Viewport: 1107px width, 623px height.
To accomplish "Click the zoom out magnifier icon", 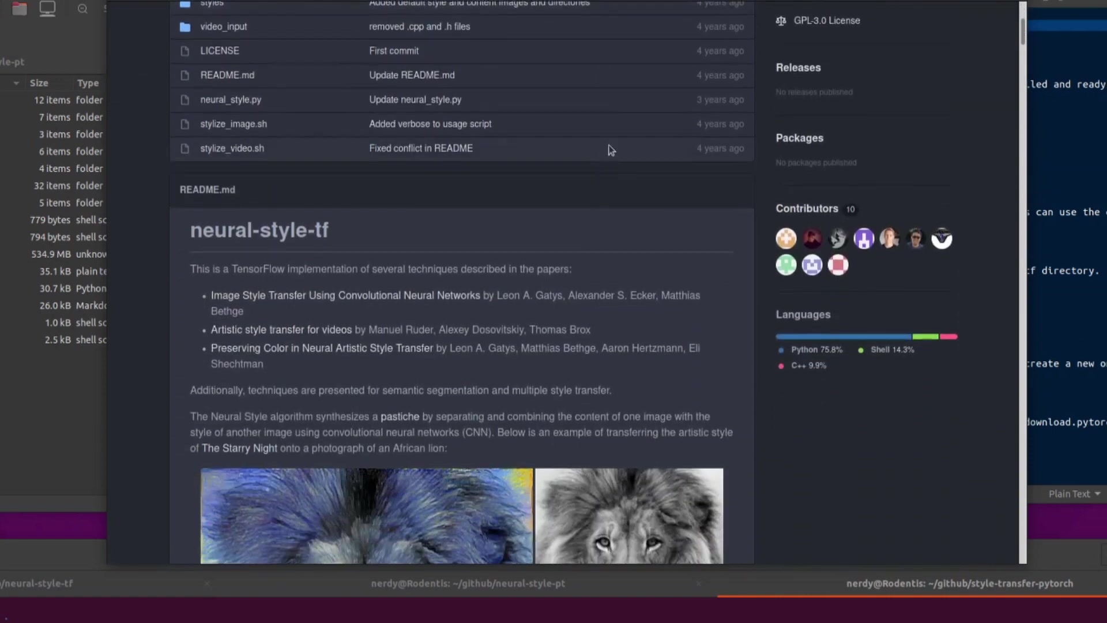I will tap(82, 9).
